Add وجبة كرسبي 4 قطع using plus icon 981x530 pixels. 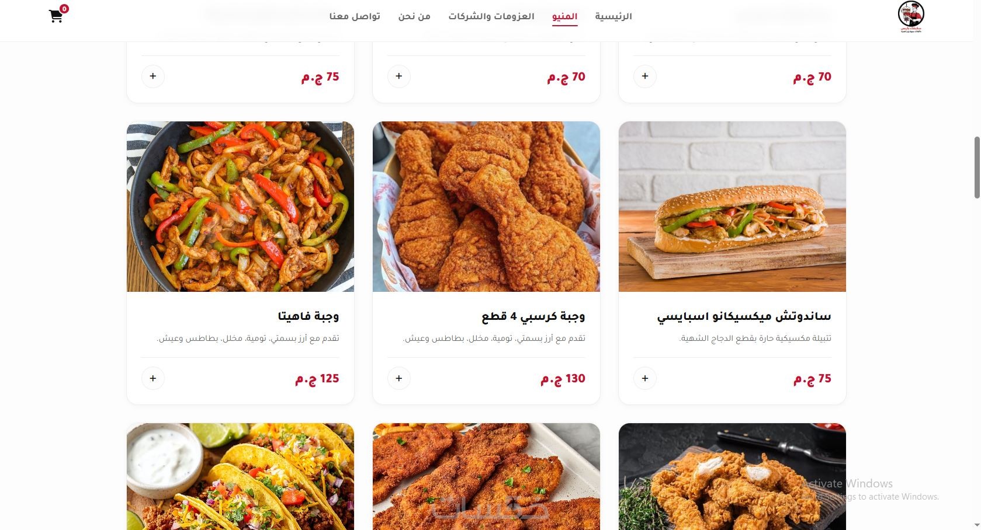(x=399, y=378)
